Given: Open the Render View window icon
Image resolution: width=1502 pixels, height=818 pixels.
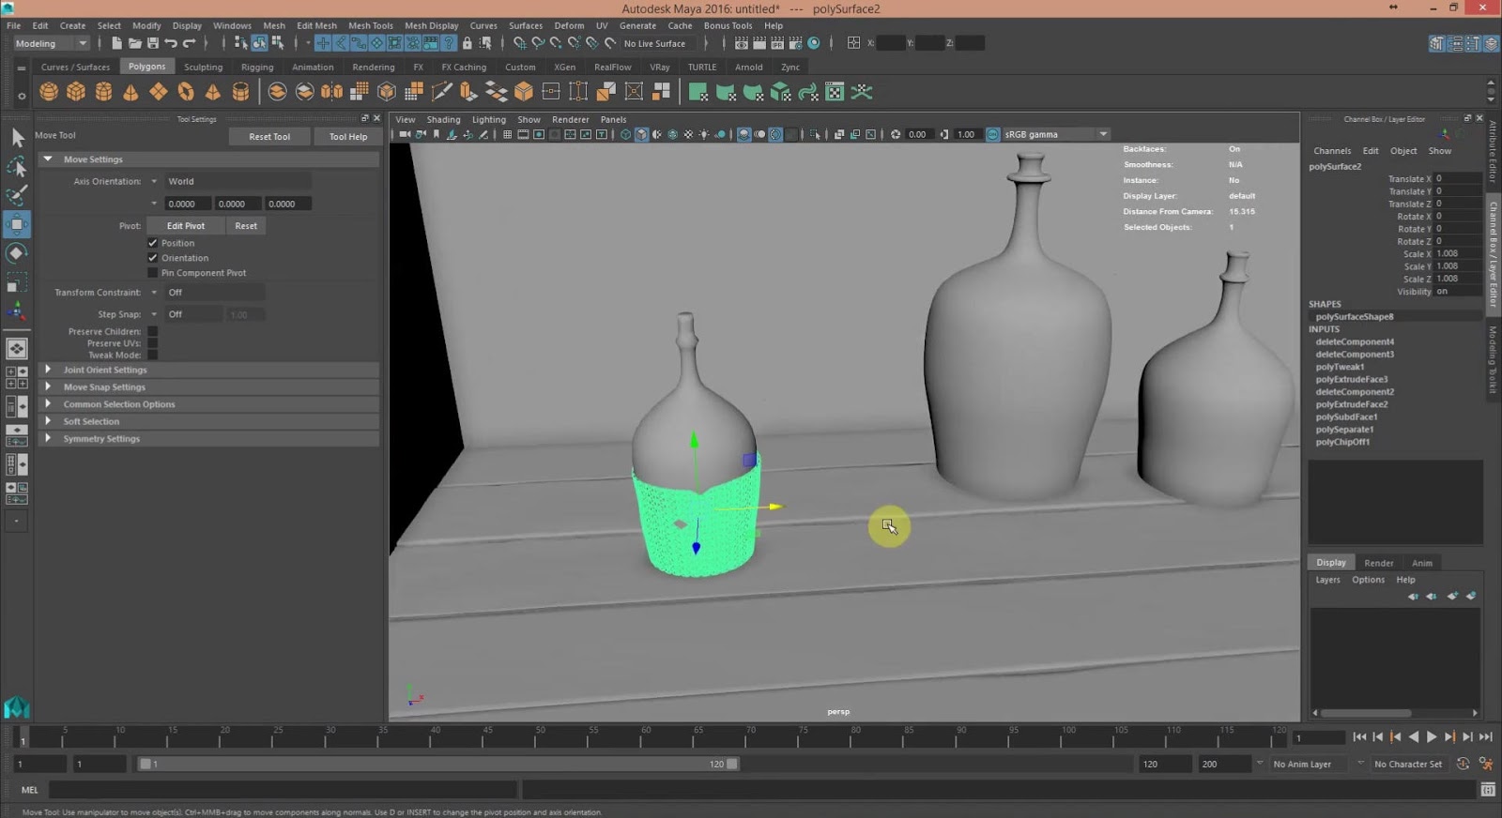Looking at the screenshot, I should pyautogui.click(x=742, y=43).
